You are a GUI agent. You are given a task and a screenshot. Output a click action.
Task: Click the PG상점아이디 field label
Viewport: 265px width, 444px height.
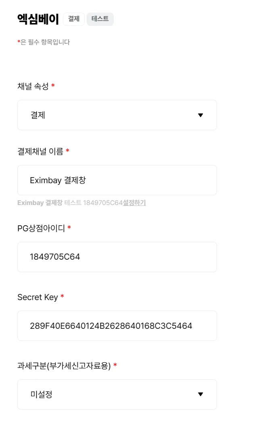pos(41,228)
